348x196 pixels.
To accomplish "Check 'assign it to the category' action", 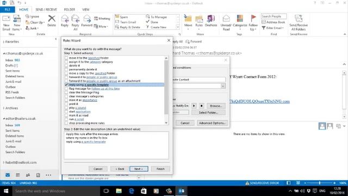I will (66, 62).
